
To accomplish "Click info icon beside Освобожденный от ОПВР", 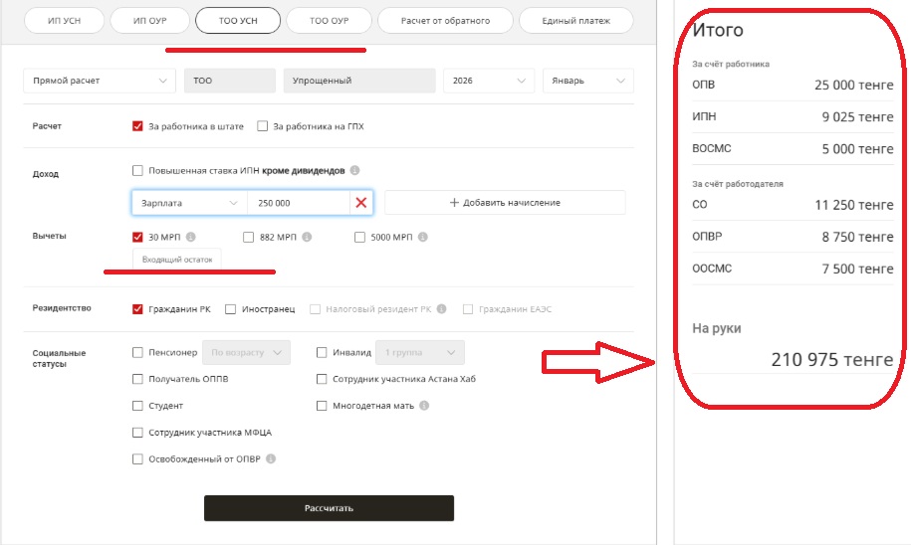I will point(271,459).
